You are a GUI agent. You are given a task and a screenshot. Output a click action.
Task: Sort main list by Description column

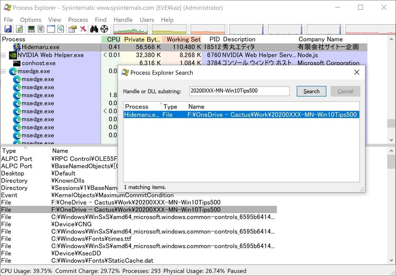[259, 39]
